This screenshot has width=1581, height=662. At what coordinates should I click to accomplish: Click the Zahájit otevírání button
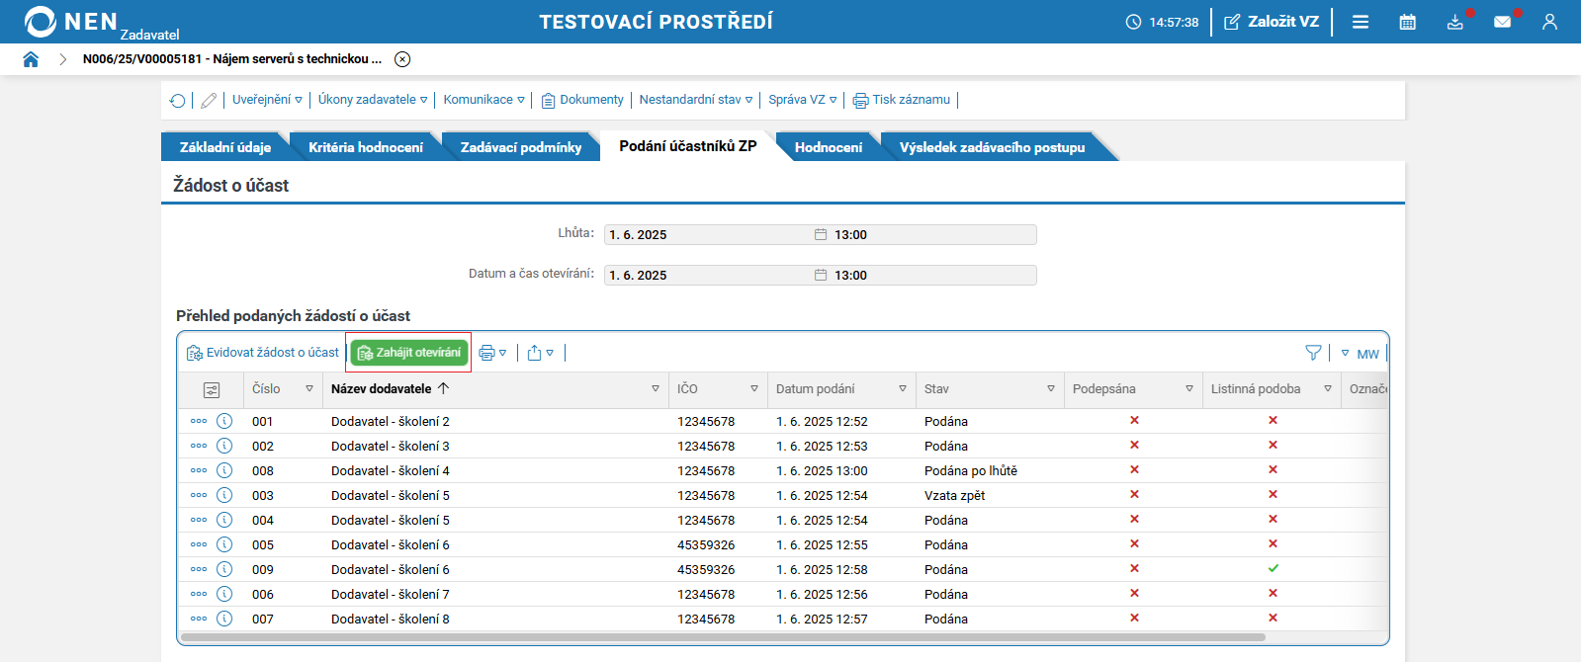[x=409, y=353]
